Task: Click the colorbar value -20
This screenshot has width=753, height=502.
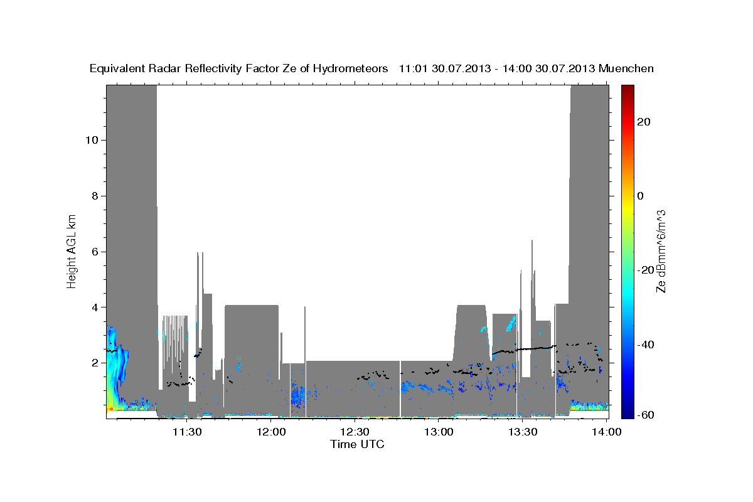Action: (x=646, y=270)
